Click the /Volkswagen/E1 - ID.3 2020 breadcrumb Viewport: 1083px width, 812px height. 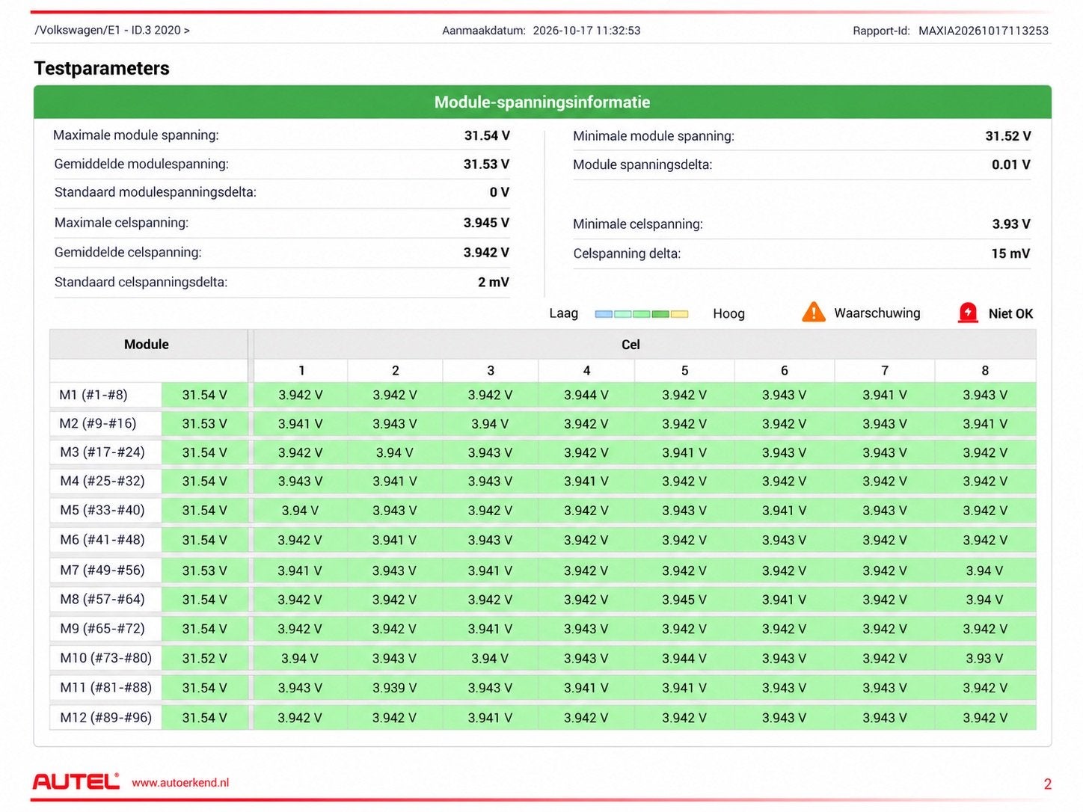(x=112, y=30)
